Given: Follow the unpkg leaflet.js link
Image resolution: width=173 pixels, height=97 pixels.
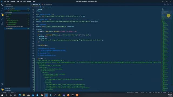Looking at the screenshot, I should coord(61,16).
